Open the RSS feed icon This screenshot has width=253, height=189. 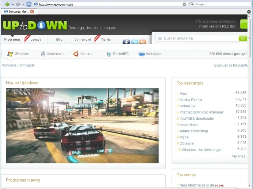[143, 42]
